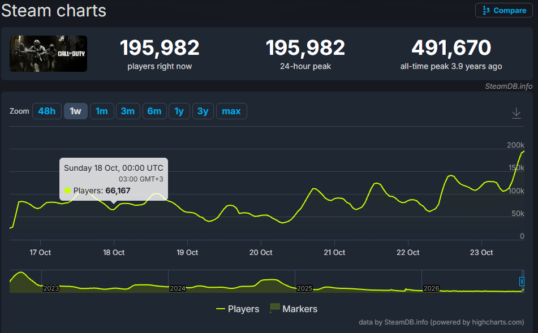
Task: Click the 2025 label in navigator
Action: point(304,288)
